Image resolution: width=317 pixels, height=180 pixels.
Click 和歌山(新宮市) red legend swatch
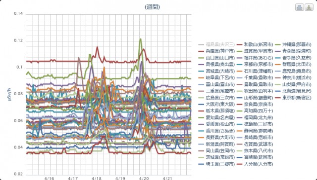pos(239,44)
